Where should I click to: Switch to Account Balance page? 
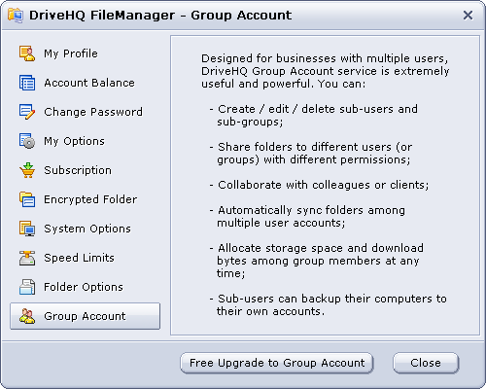coord(89,83)
